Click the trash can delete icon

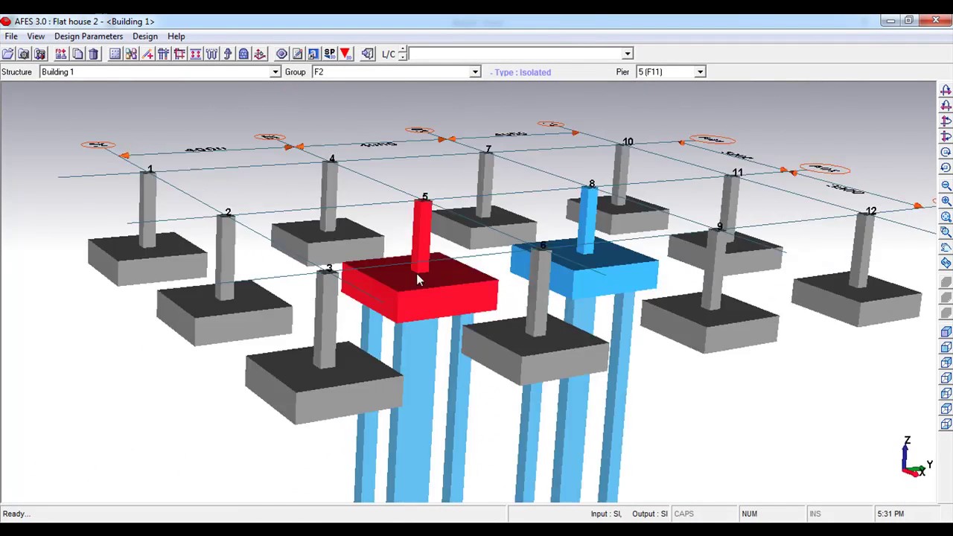(94, 54)
